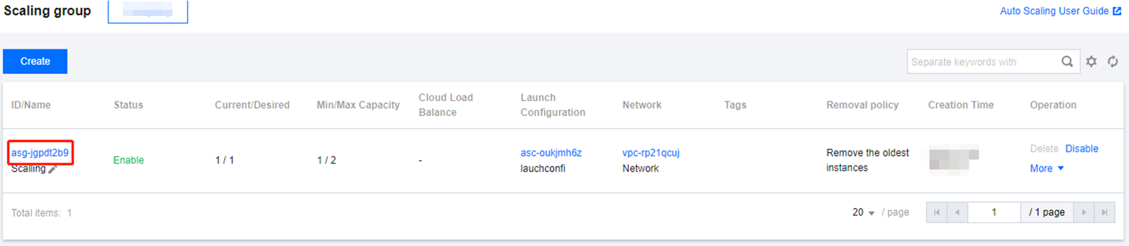Click the search magnifier icon

(1067, 61)
